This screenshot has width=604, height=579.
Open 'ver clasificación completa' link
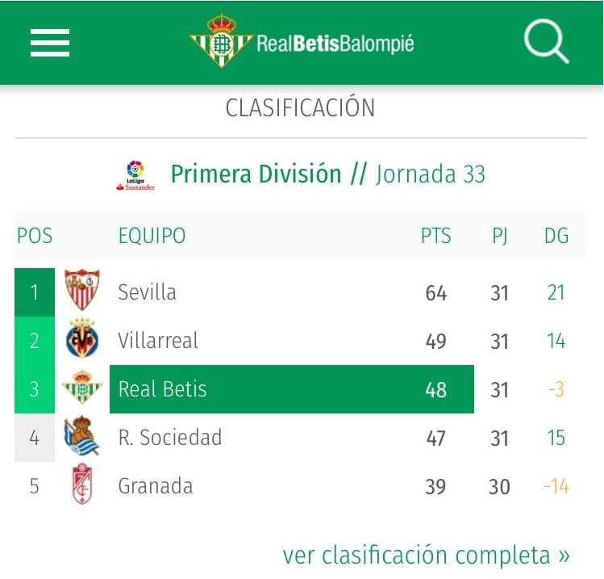[x=426, y=555]
